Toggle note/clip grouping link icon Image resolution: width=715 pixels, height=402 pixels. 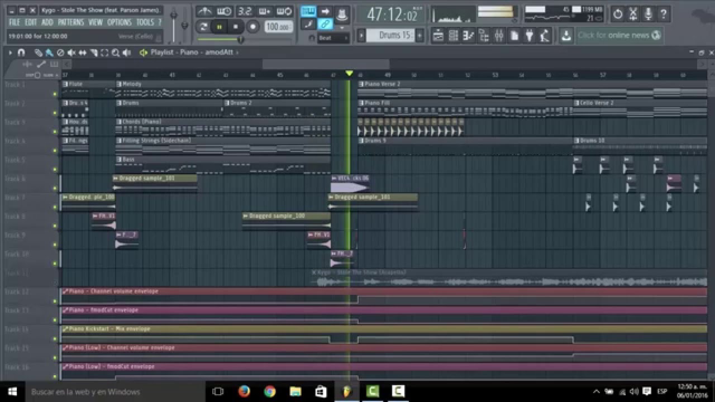tap(325, 24)
